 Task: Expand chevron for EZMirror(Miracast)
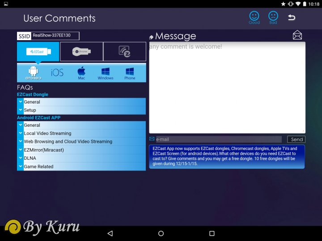pos(20,150)
